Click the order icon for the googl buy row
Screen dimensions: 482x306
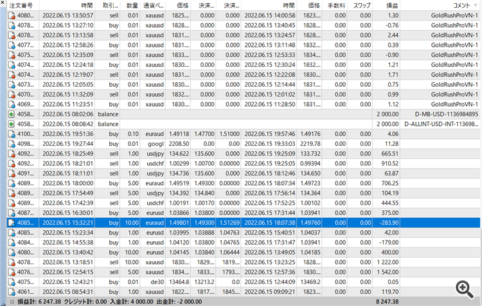12,144
